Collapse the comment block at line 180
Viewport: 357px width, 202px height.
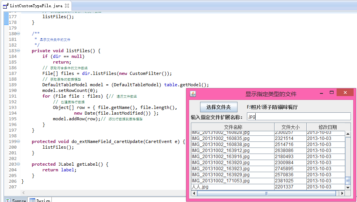coord(19,34)
